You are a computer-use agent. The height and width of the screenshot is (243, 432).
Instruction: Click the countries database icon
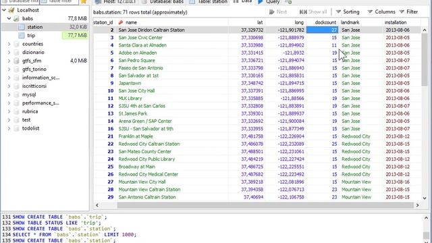click(x=16, y=44)
